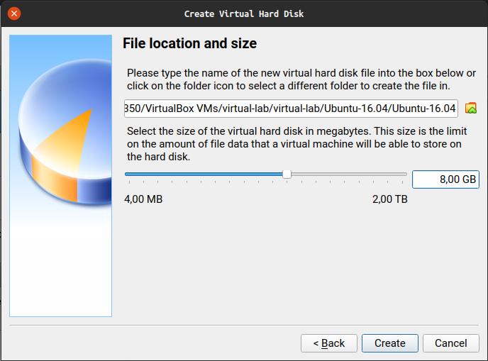
Task: Click the File location and size heading
Action: pos(189,43)
